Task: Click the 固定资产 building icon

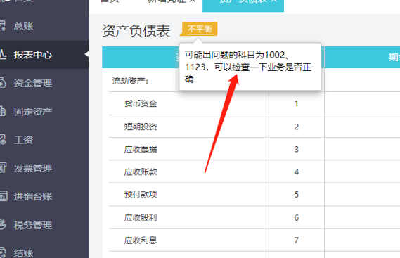Action: click(x=3, y=111)
